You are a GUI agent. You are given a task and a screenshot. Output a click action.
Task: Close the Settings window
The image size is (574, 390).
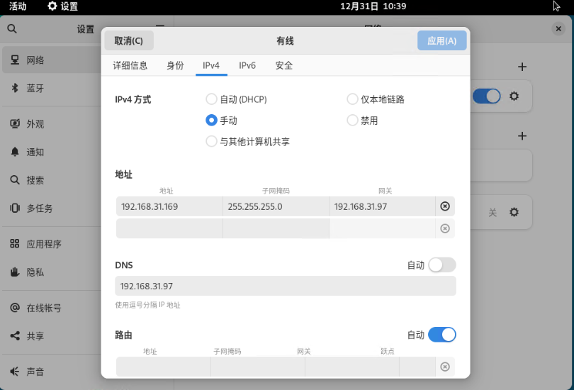pos(558,28)
